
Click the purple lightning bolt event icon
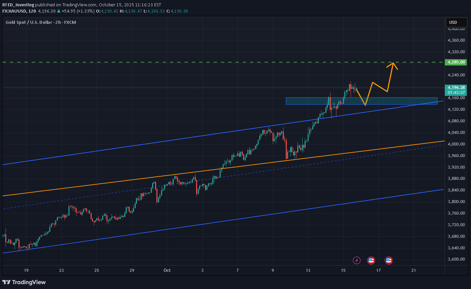(x=357, y=261)
